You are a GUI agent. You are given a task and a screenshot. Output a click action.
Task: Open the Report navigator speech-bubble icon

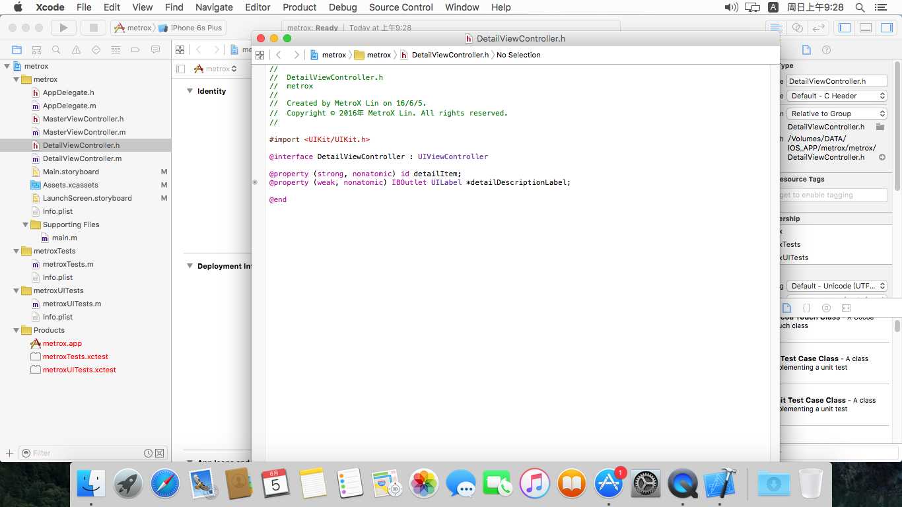pos(155,50)
